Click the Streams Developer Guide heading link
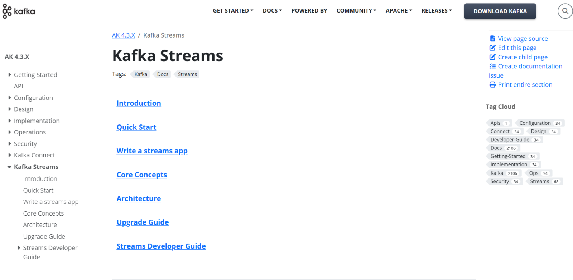Image resolution: width=573 pixels, height=280 pixels. 161,246
